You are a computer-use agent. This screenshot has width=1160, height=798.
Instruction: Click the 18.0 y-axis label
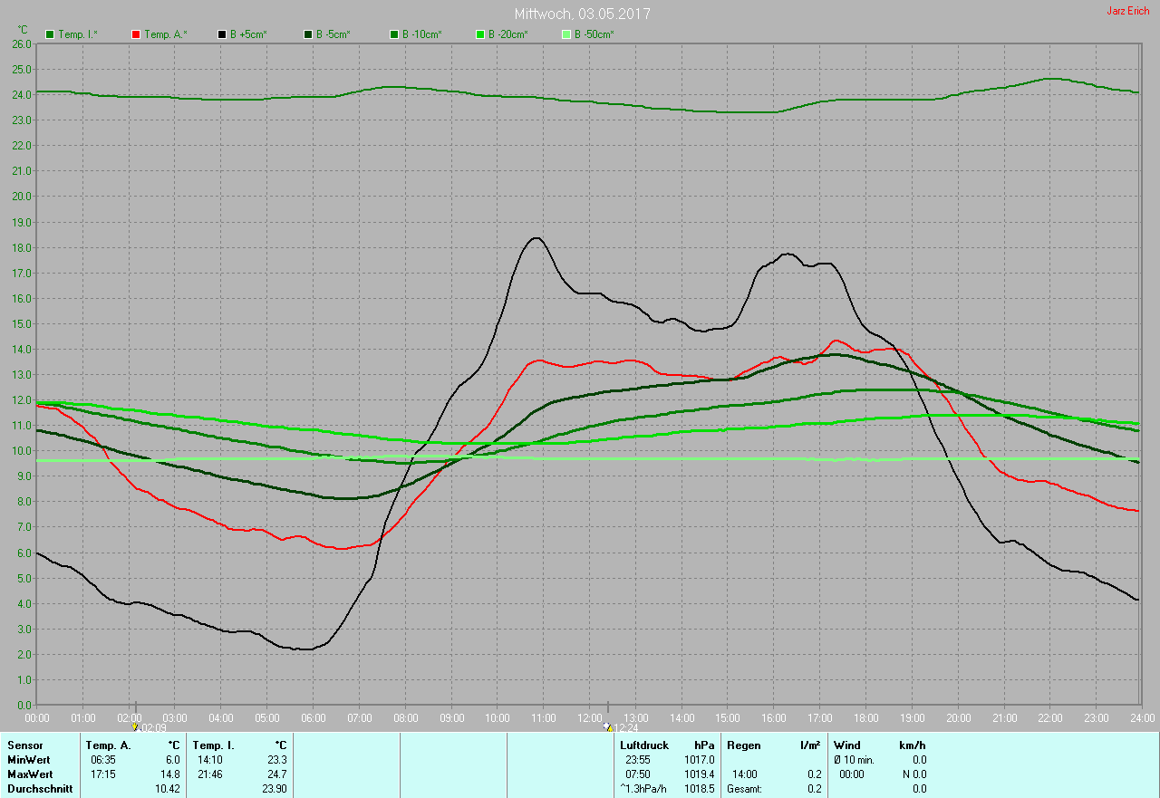tap(22, 247)
